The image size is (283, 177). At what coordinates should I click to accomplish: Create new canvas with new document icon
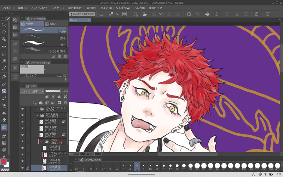[x=136, y=14]
